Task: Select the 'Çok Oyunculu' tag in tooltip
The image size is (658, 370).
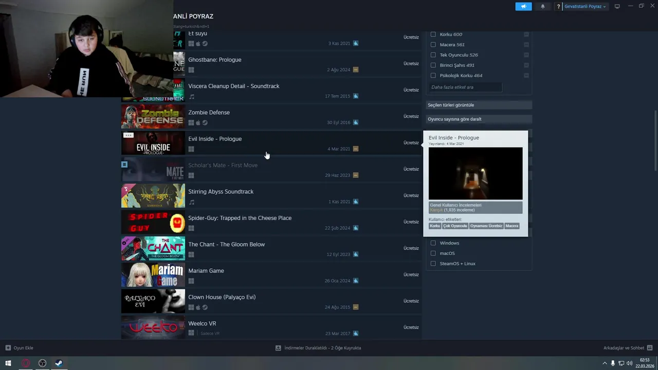Action: pos(455,226)
